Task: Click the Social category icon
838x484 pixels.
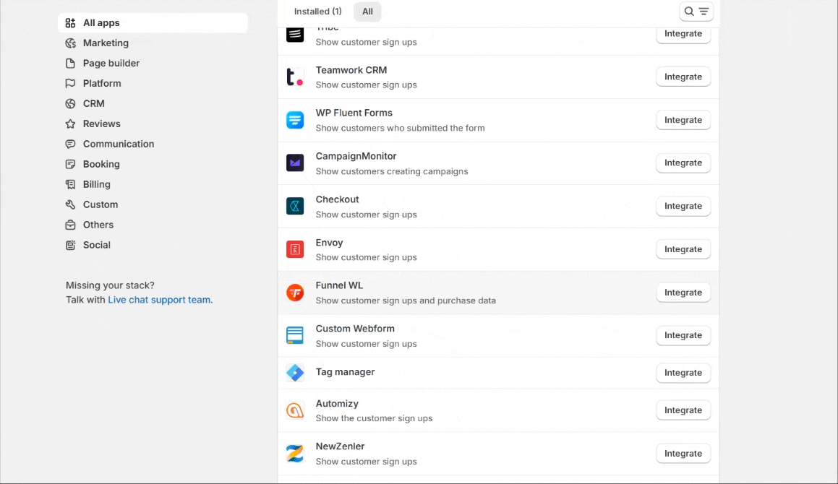Action: (70, 245)
